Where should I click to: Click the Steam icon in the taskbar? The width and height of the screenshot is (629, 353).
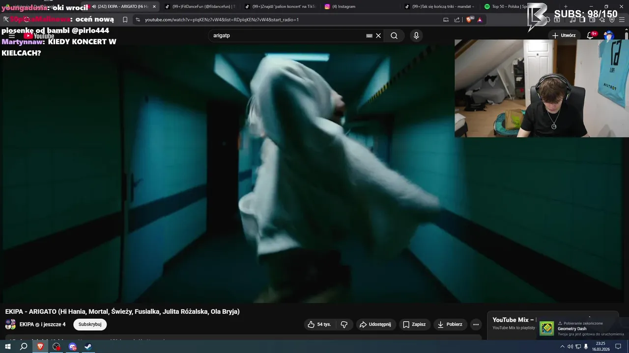pyautogui.click(x=88, y=347)
